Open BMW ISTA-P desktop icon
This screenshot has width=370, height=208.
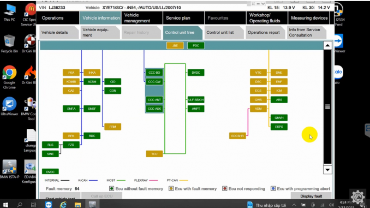pos(9,169)
